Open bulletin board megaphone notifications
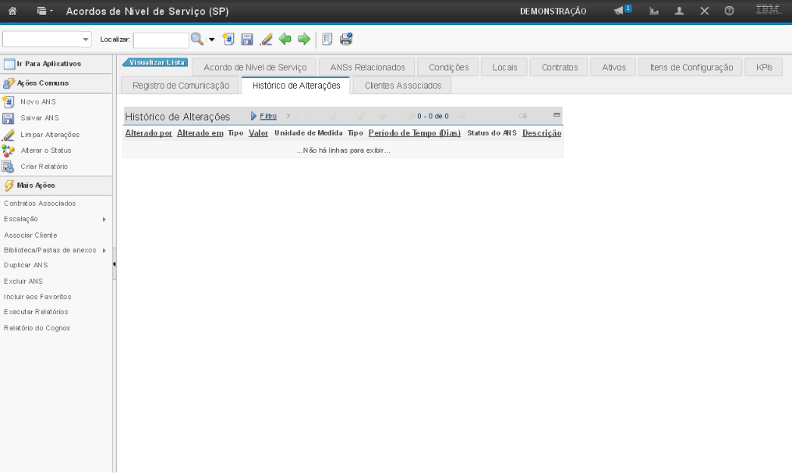 [621, 11]
